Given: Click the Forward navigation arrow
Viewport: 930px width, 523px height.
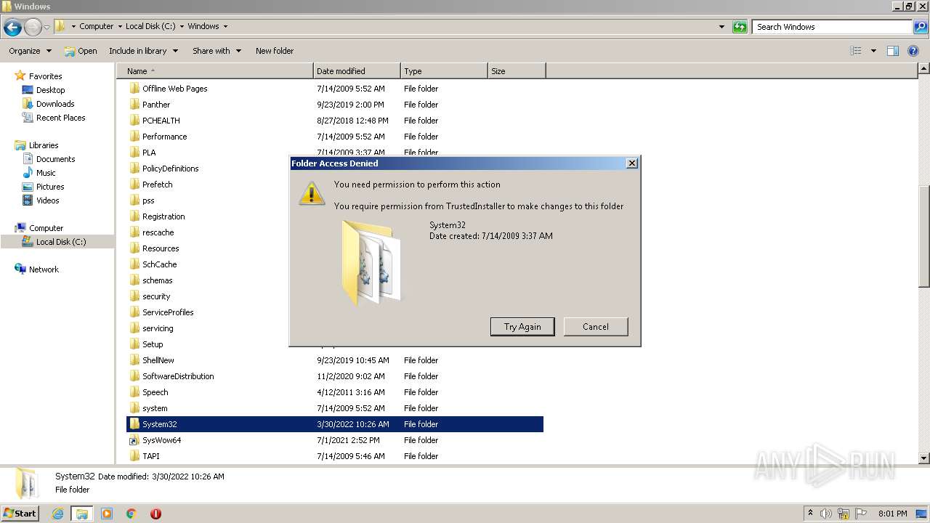Looking at the screenshot, I should coord(33,28).
